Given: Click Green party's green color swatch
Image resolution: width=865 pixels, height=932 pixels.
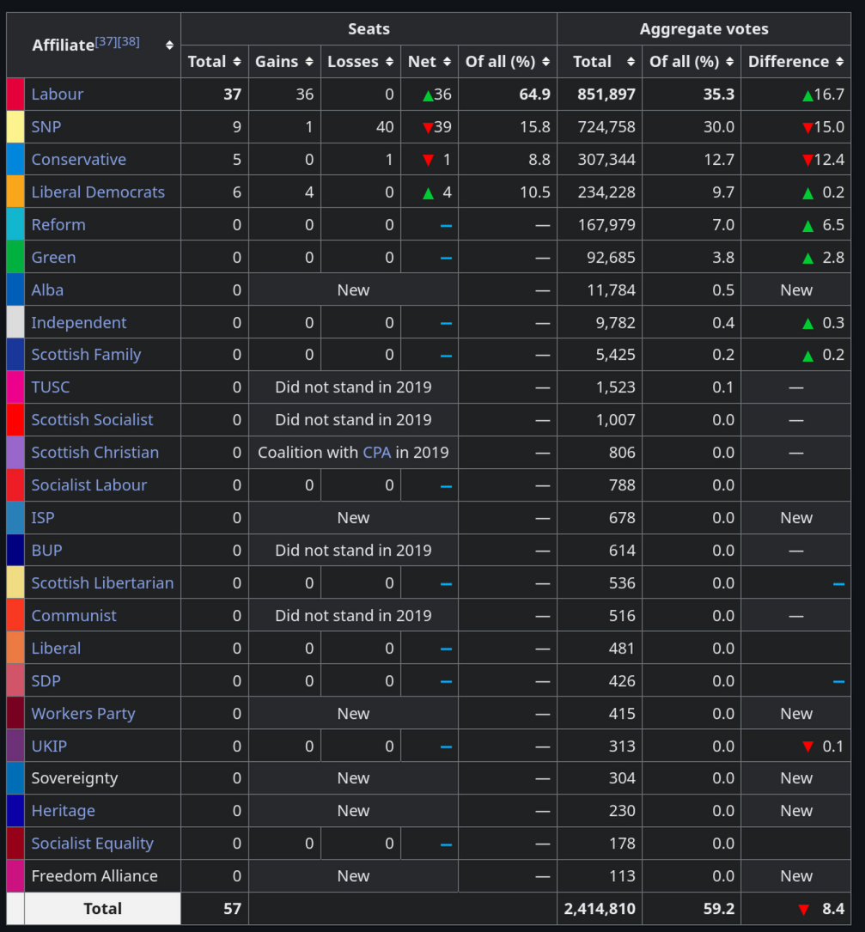Looking at the screenshot, I should 15,258.
